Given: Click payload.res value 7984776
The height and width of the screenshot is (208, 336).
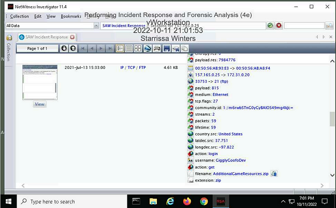Looking at the screenshot, I should pyautogui.click(x=227, y=60).
